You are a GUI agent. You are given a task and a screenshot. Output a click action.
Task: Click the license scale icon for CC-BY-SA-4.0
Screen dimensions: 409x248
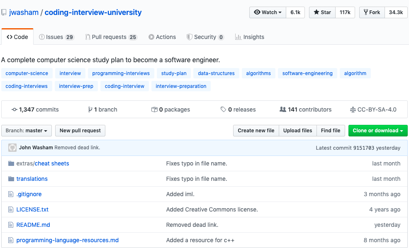click(x=353, y=109)
